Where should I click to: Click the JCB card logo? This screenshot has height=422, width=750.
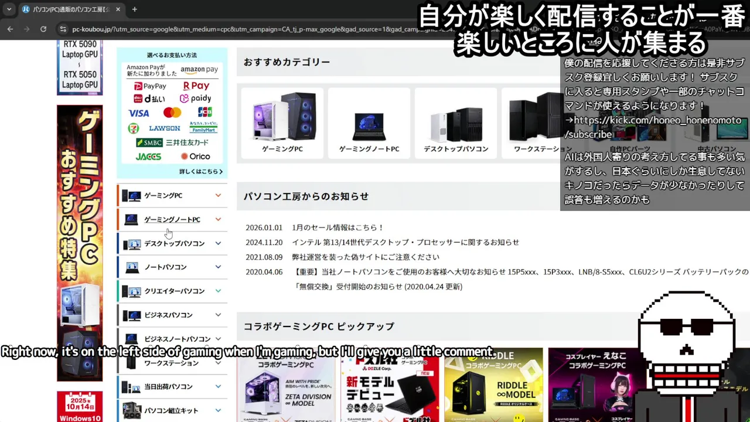(204, 112)
